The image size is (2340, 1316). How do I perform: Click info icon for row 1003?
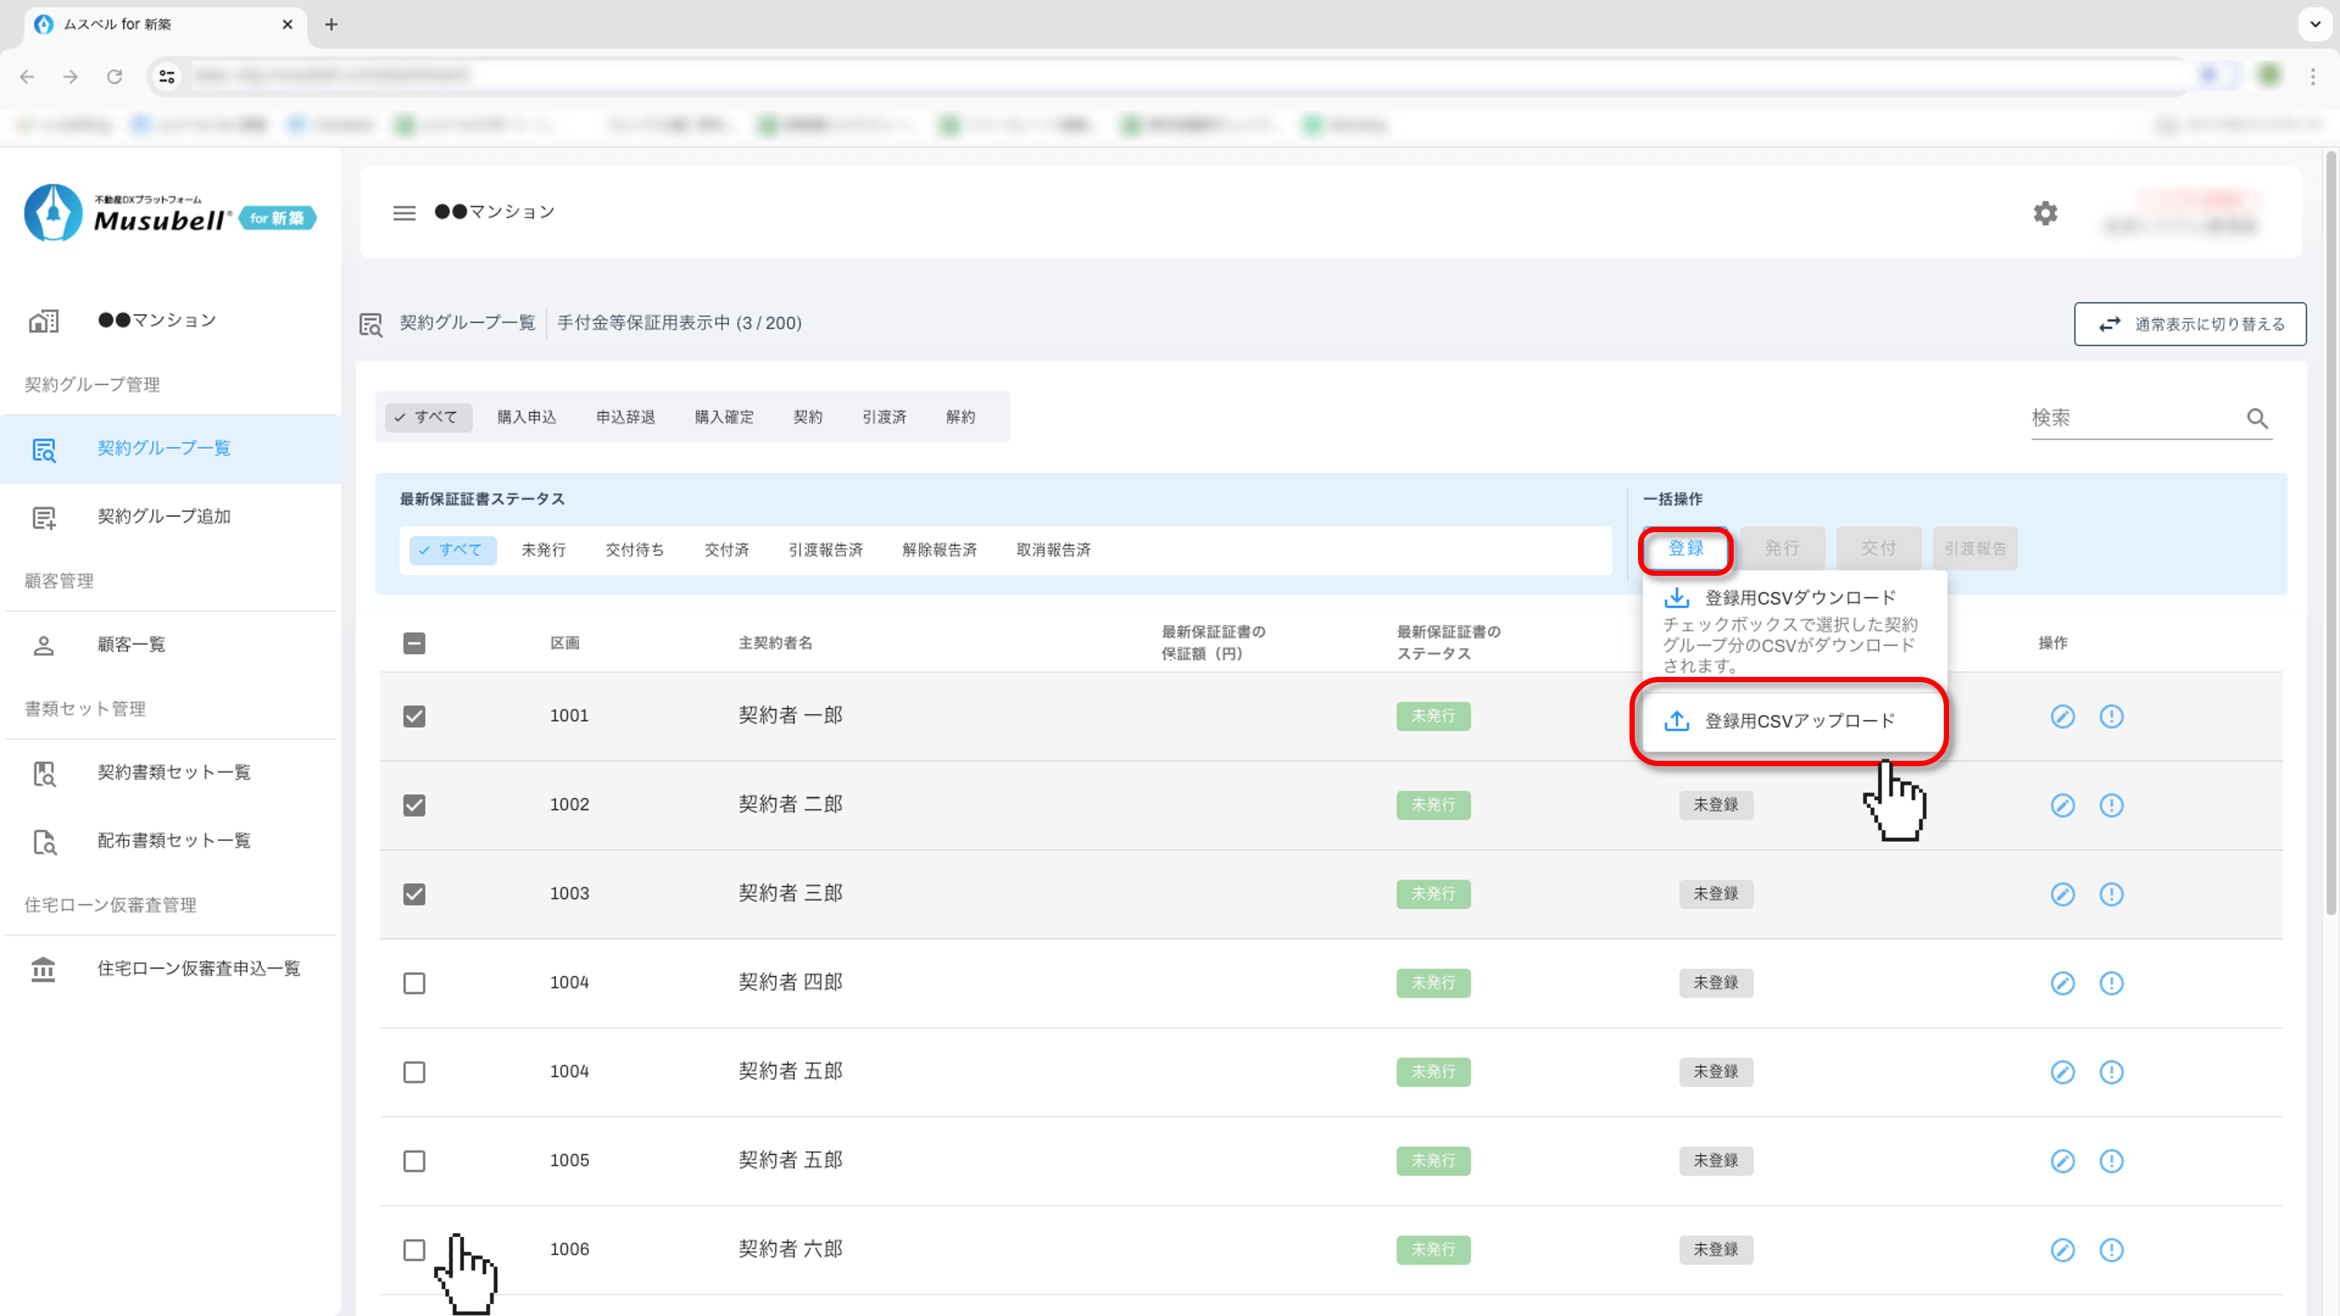point(2111,894)
